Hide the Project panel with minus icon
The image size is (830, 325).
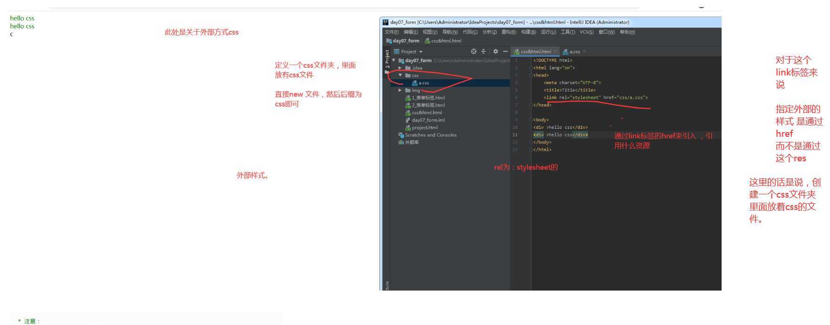[x=505, y=51]
